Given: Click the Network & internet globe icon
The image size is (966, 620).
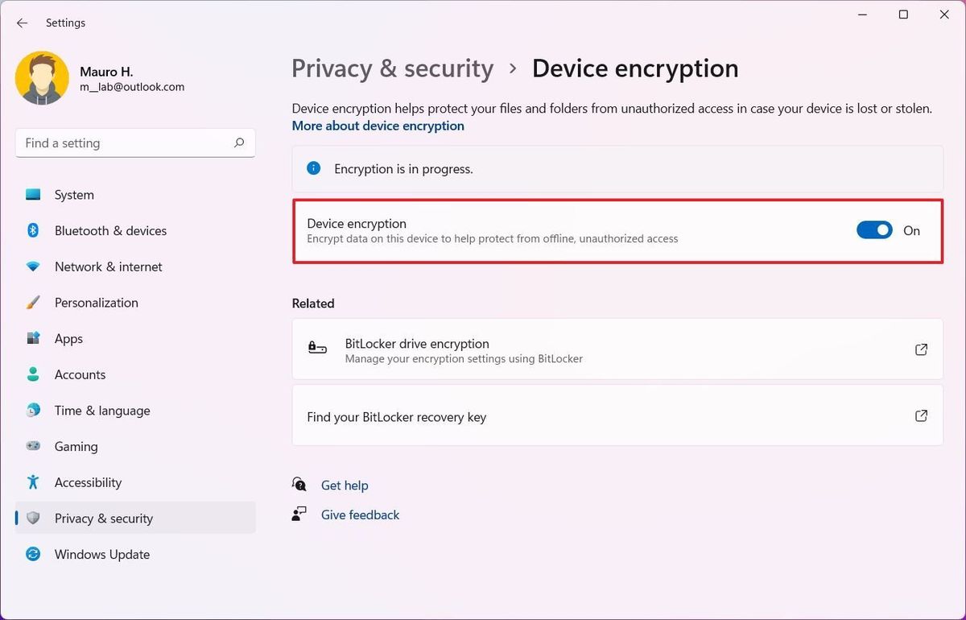Looking at the screenshot, I should (33, 267).
